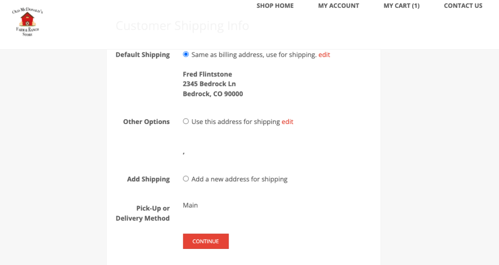Click edit link beside billing address option
Image resolution: width=499 pixels, height=265 pixels.
point(324,54)
